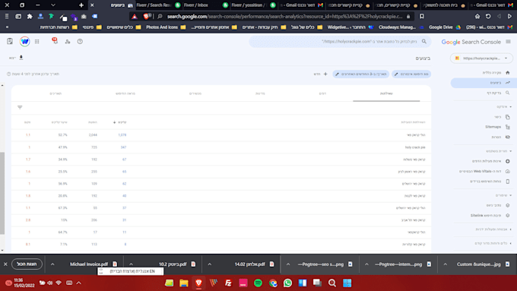The width and height of the screenshot is (517, 291).
Task: Open the Mobile Usability phone icon item
Action: 507,182
